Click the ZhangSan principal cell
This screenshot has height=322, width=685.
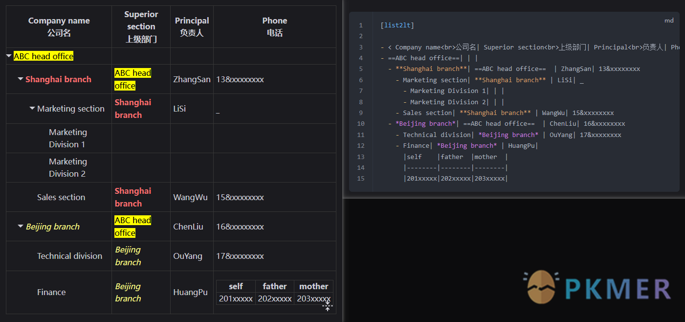click(192, 79)
